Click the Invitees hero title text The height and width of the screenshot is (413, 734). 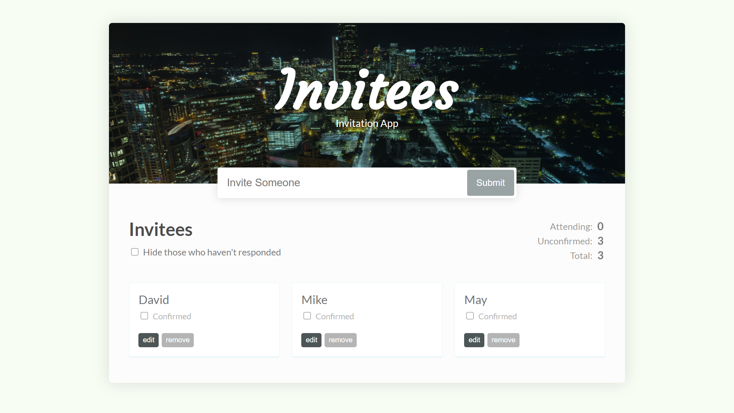coord(367,90)
